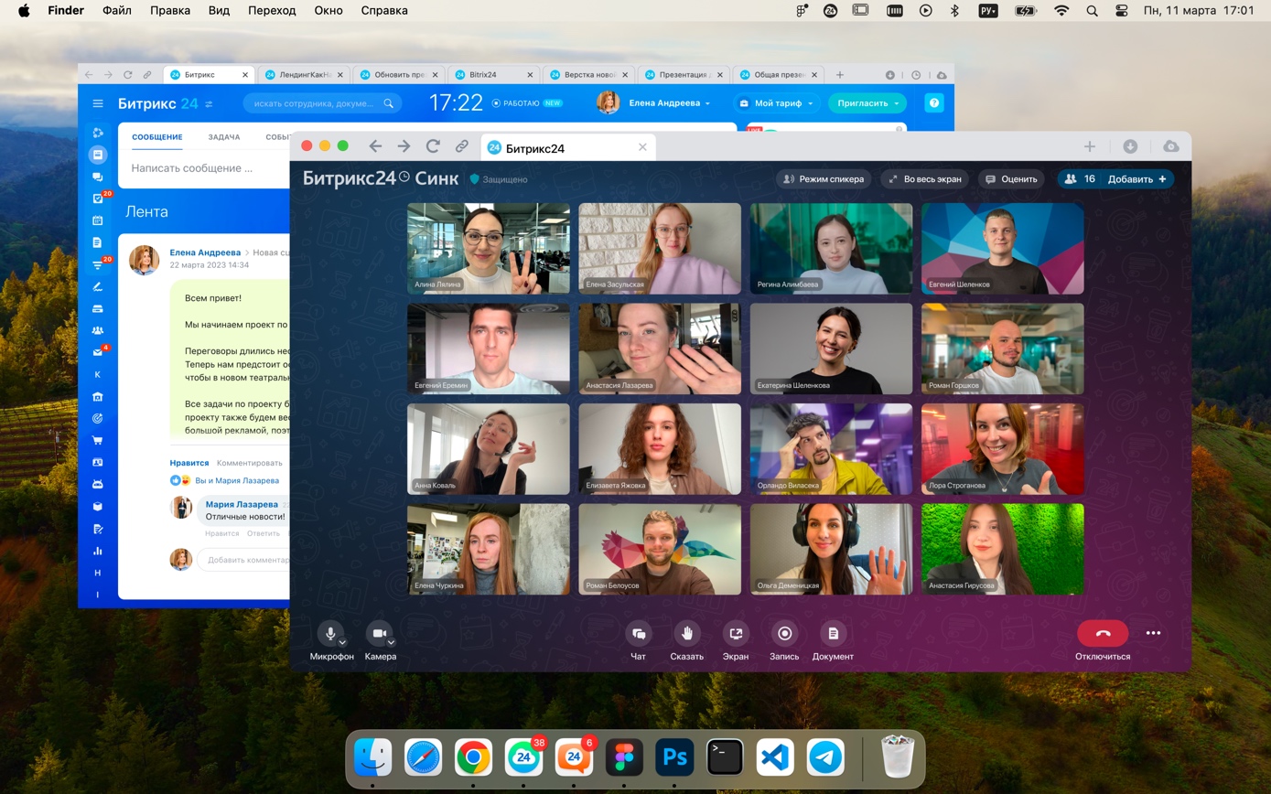Expand microphone settings chevron
This screenshot has width=1271, height=794.
point(342,642)
